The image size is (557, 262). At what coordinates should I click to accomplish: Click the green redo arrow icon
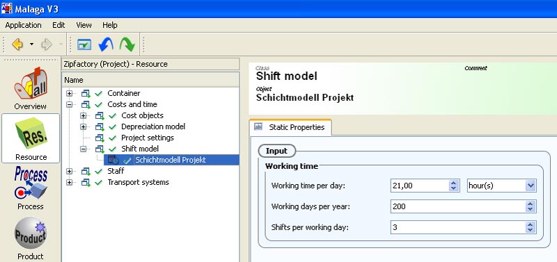pyautogui.click(x=127, y=44)
